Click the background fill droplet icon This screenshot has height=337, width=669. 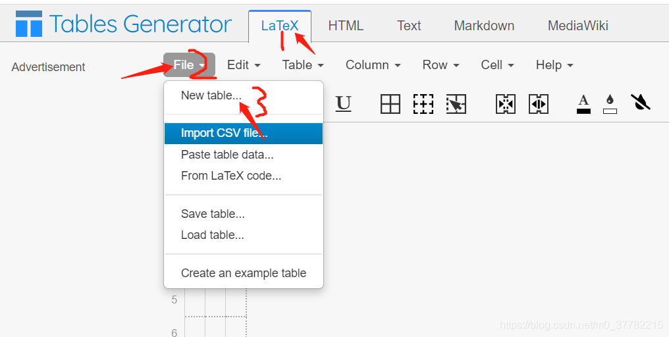[x=610, y=104]
